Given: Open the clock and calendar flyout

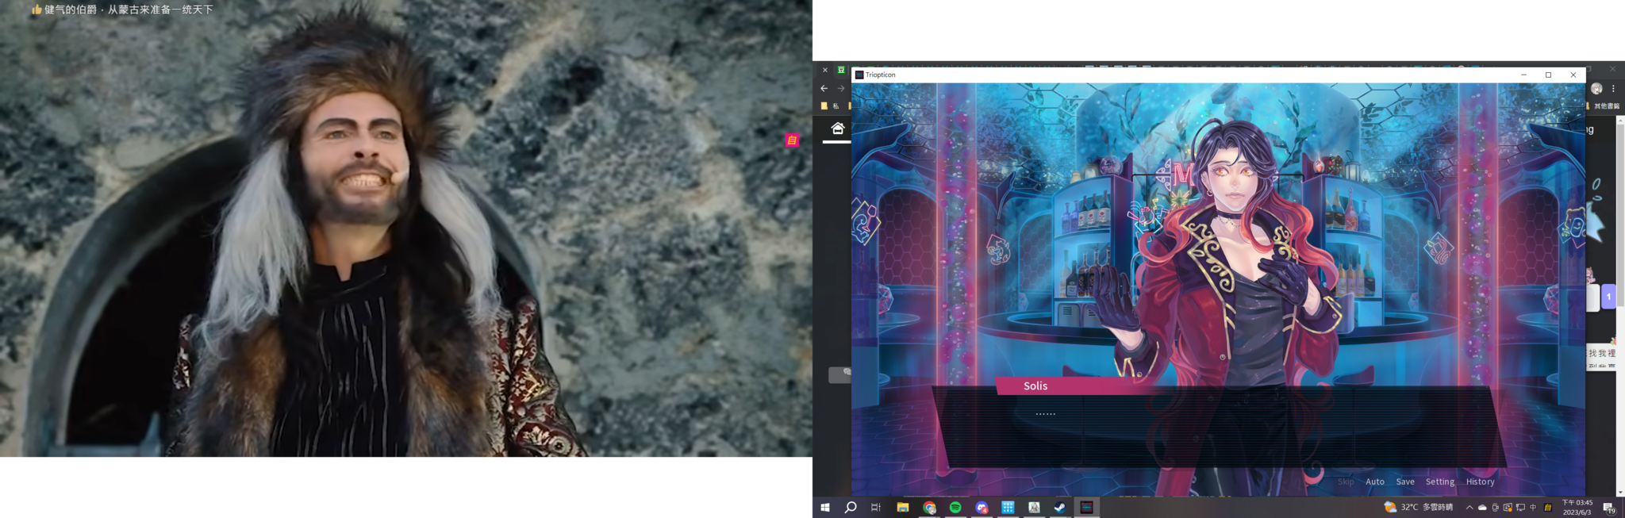Looking at the screenshot, I should click(x=1577, y=508).
